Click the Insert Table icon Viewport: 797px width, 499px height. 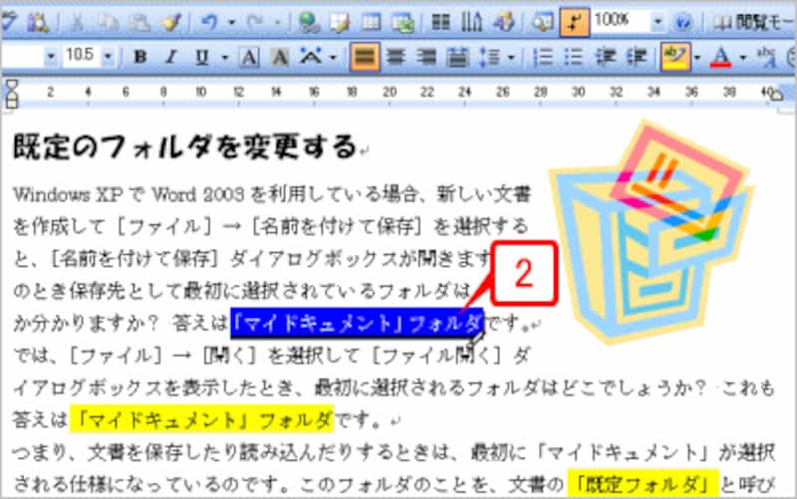click(371, 22)
